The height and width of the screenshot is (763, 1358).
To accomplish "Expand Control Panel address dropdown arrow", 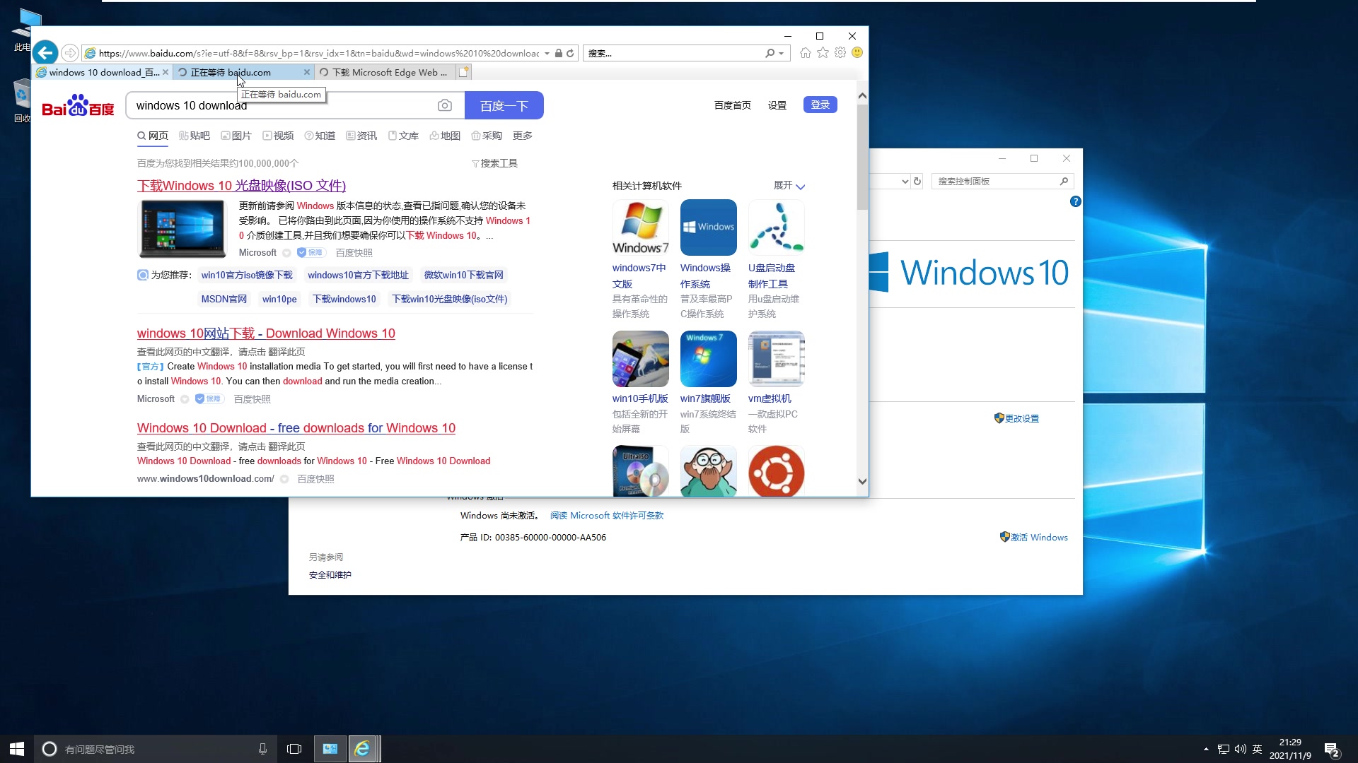I will [905, 182].
